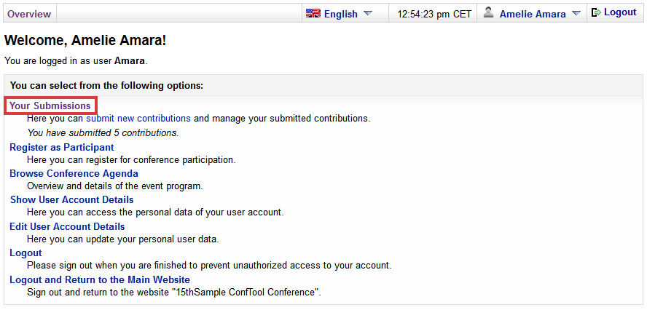Open Register as Participant

[x=62, y=147]
